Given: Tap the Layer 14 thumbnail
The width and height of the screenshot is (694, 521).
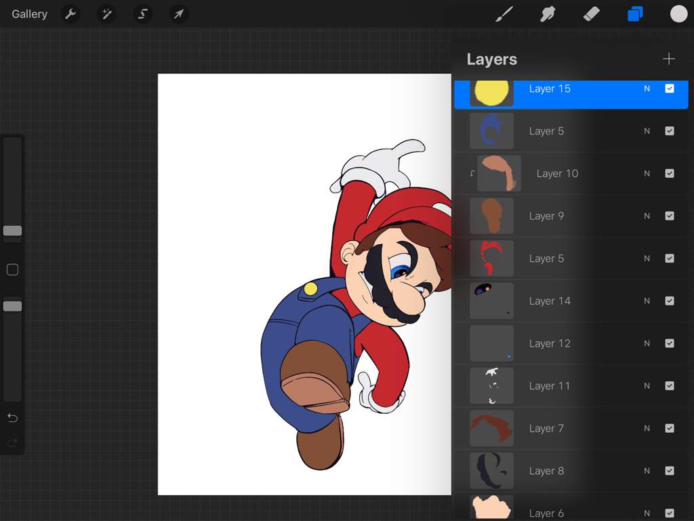Looking at the screenshot, I should click(x=492, y=301).
